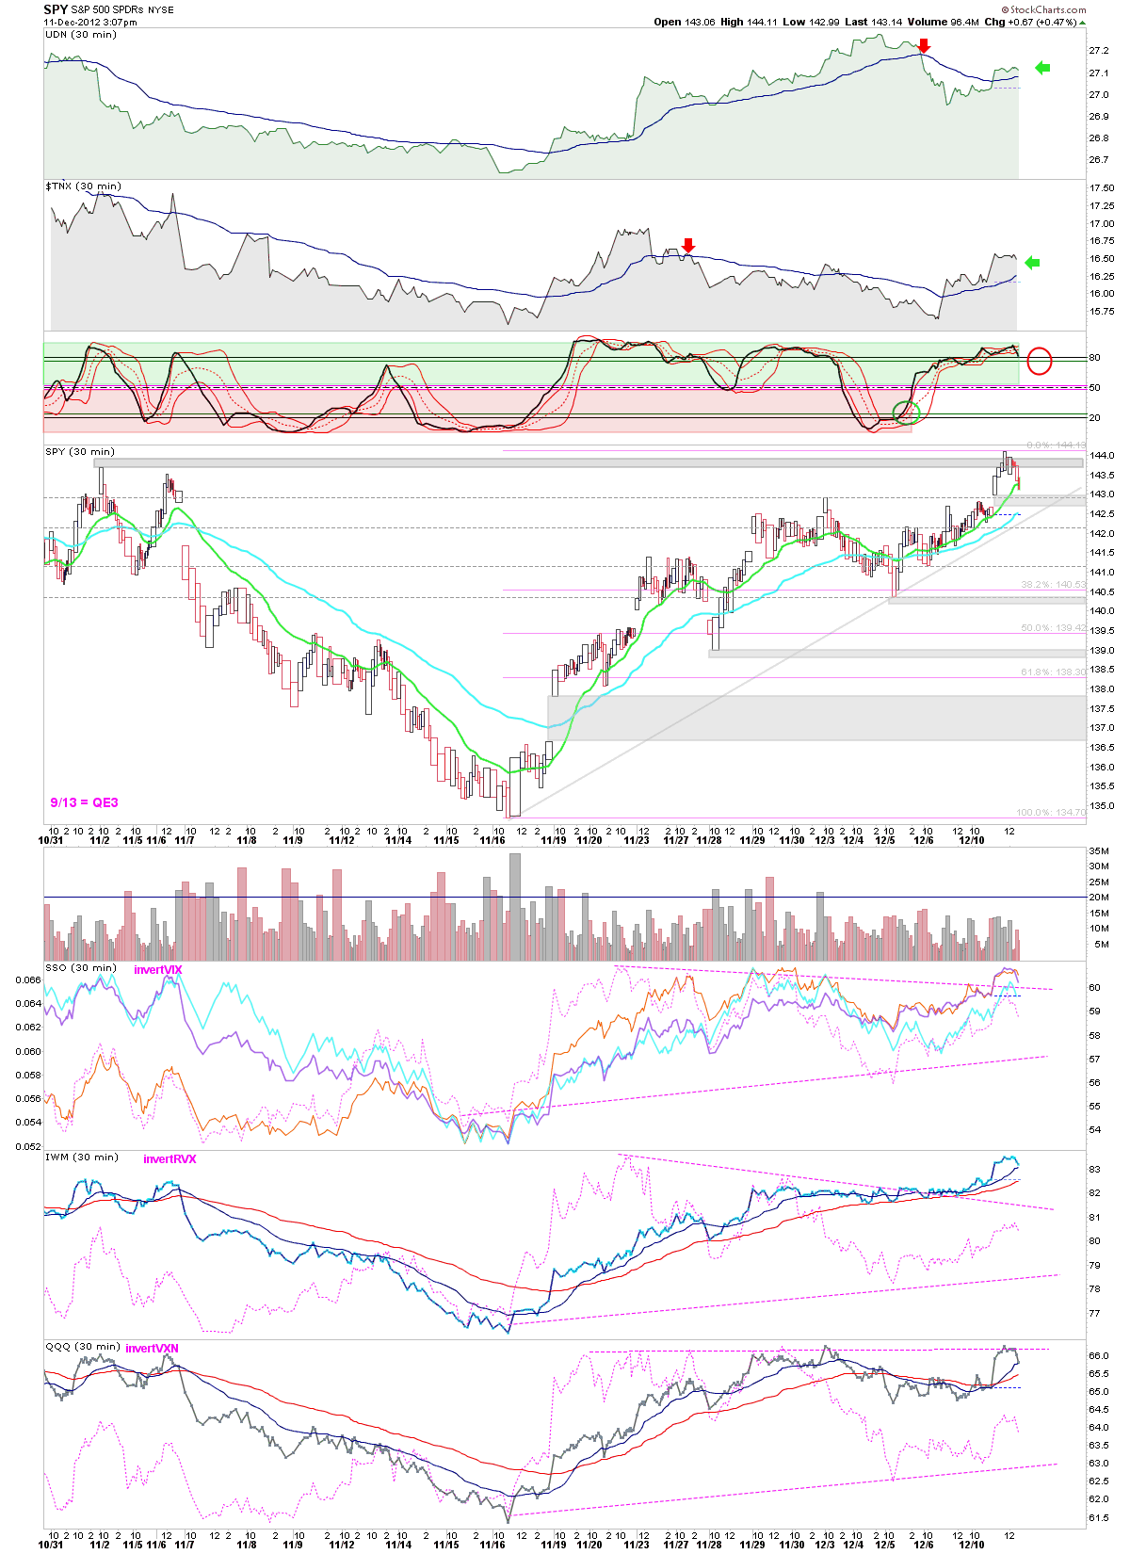Click the 77 value on IWM axis
The height and width of the screenshot is (1554, 1130).
coord(1094,1313)
